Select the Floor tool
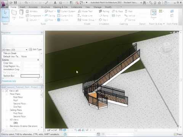 click(x=49, y=20)
